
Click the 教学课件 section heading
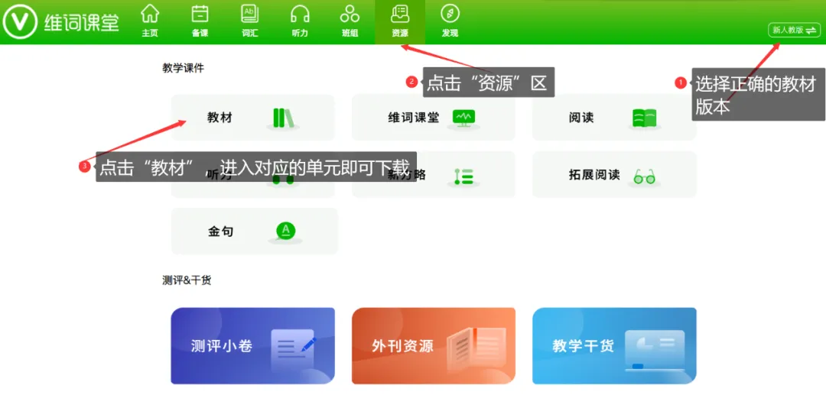183,68
